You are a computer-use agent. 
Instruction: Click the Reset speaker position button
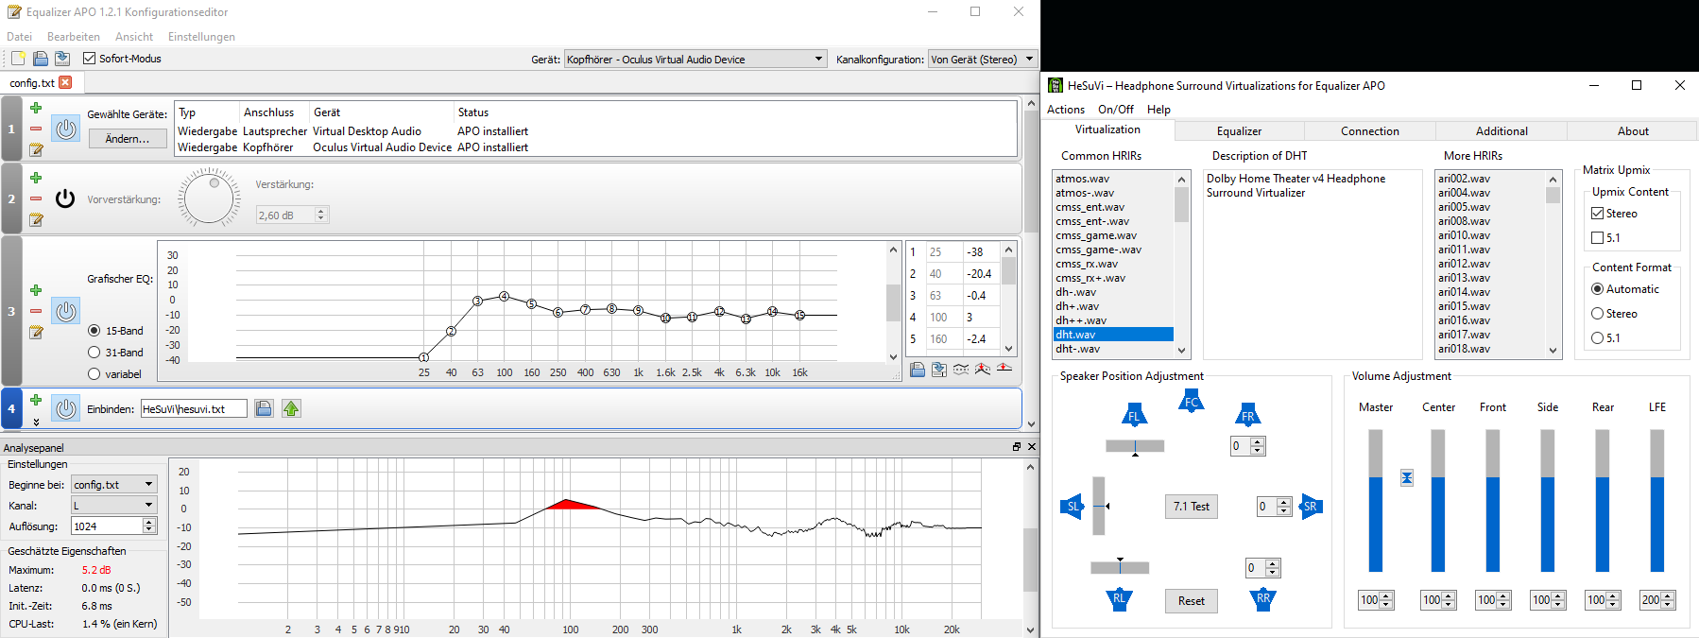tap(1192, 601)
